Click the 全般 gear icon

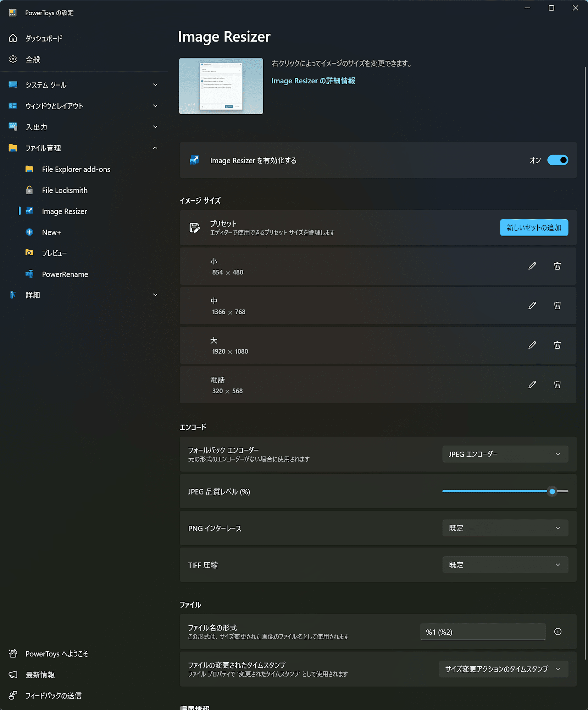coord(13,59)
